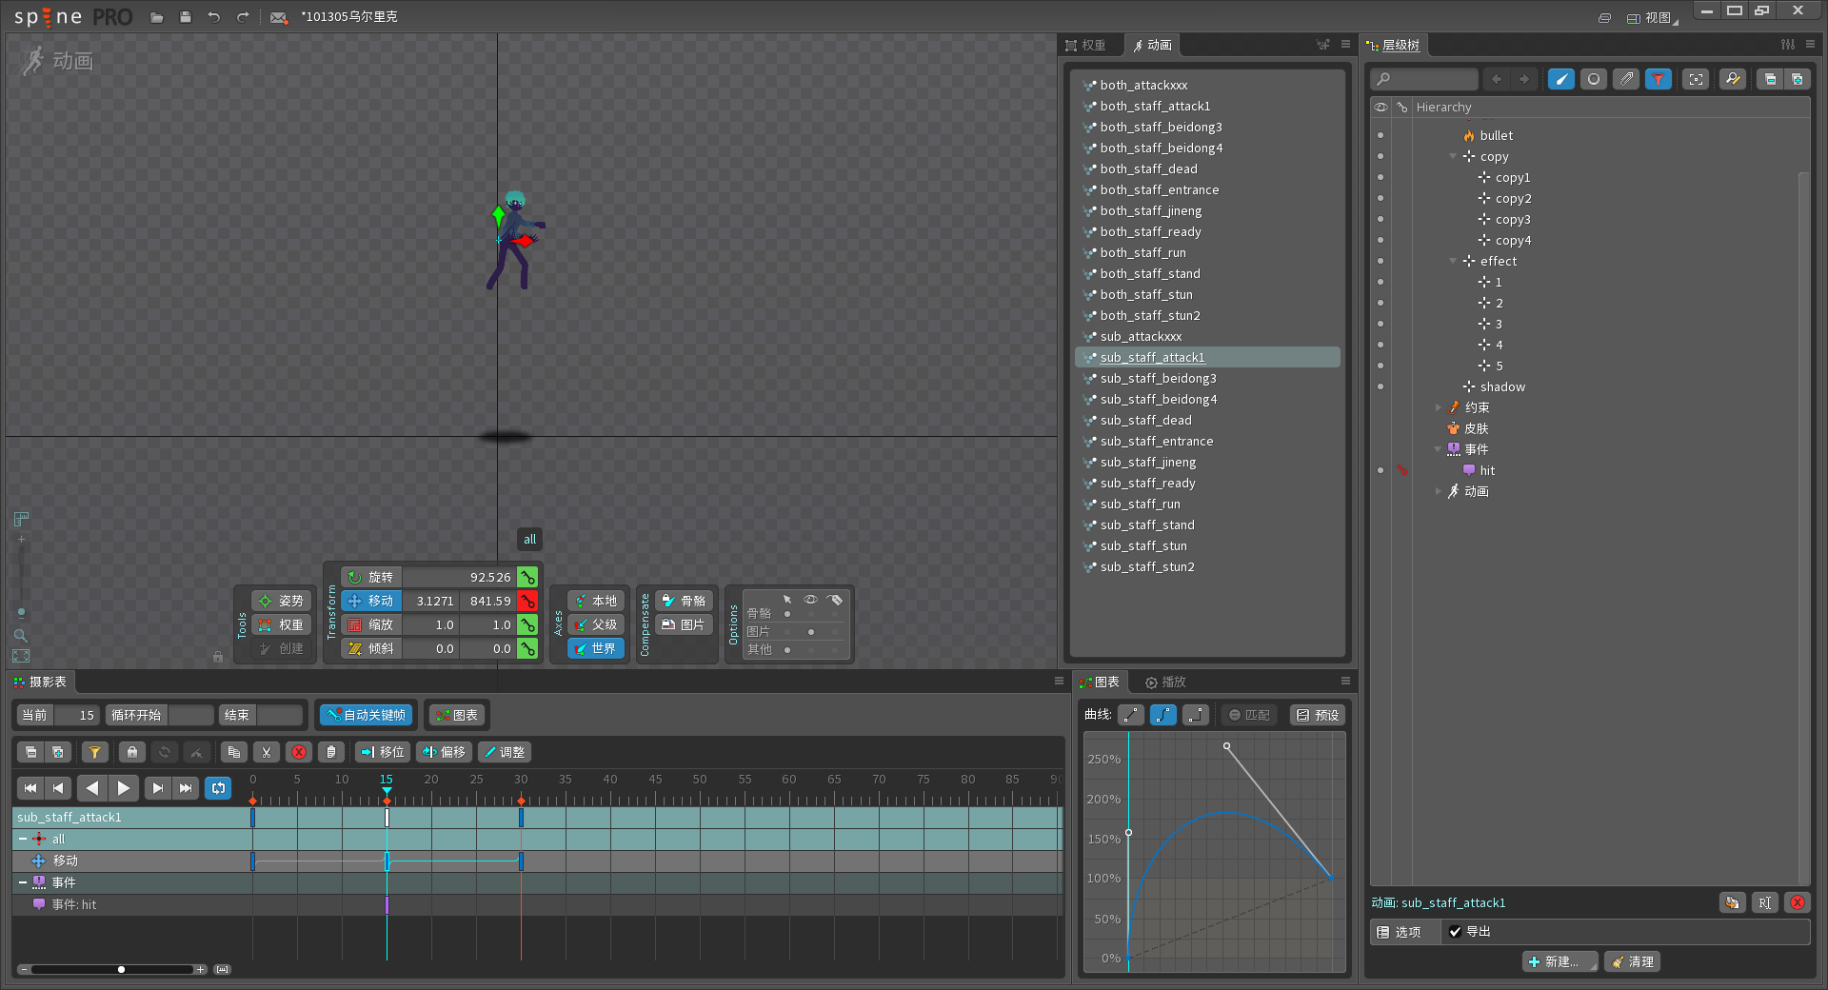Click the rotate key icon beside 92.526
The image size is (1828, 990).
point(527,577)
